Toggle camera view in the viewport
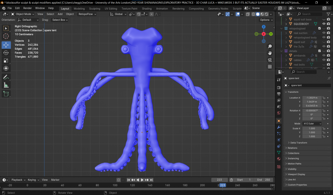Image resolution: width=333 pixels, height=195 pixels. coord(270,60)
